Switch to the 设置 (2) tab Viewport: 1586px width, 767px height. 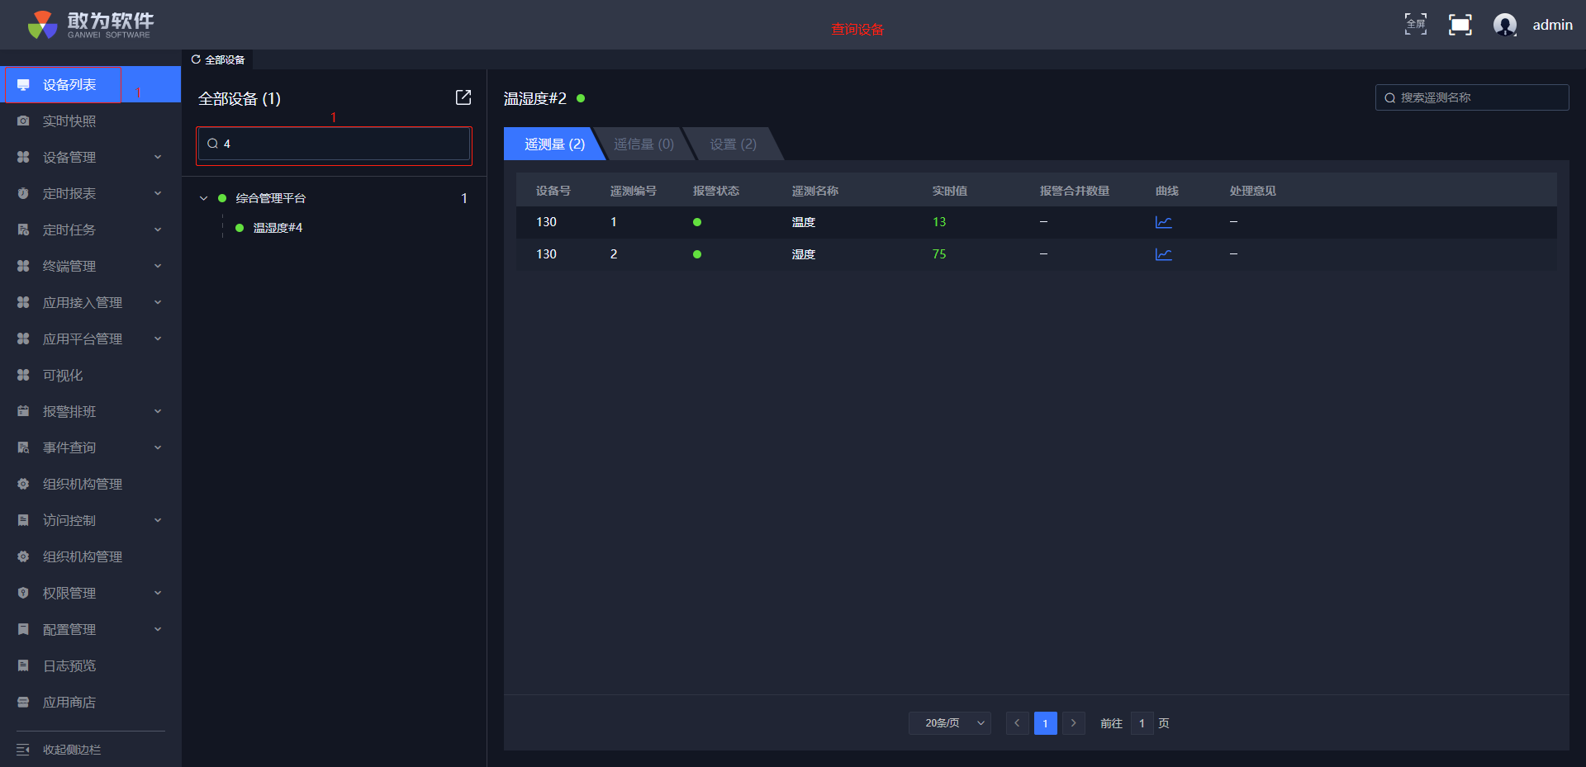pyautogui.click(x=733, y=144)
